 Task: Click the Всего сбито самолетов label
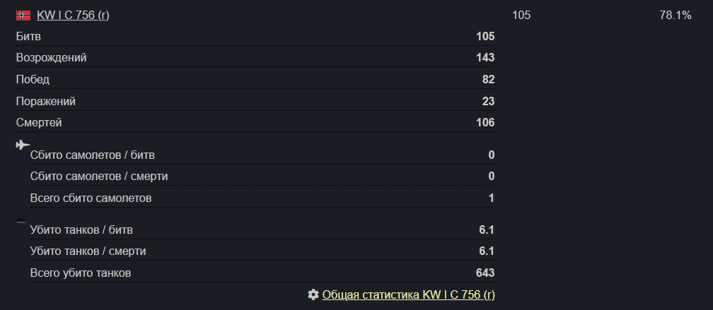coord(91,198)
